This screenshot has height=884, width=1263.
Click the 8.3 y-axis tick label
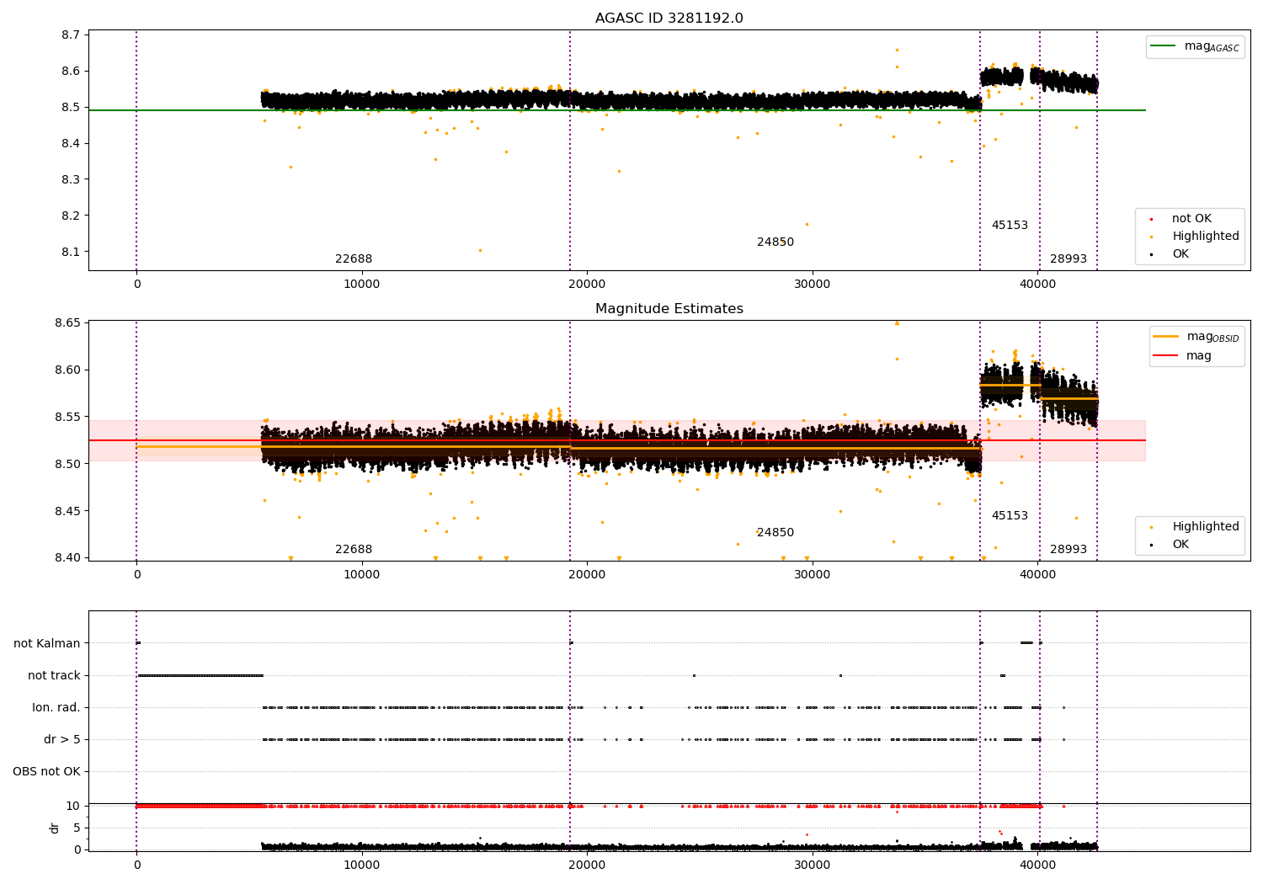[71, 179]
